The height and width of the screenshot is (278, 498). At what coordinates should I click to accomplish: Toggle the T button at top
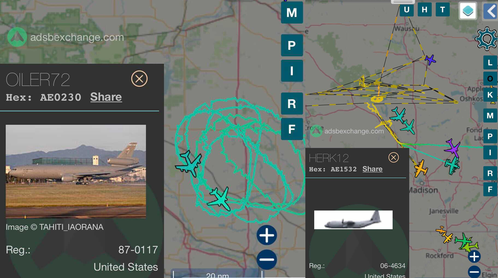(443, 10)
